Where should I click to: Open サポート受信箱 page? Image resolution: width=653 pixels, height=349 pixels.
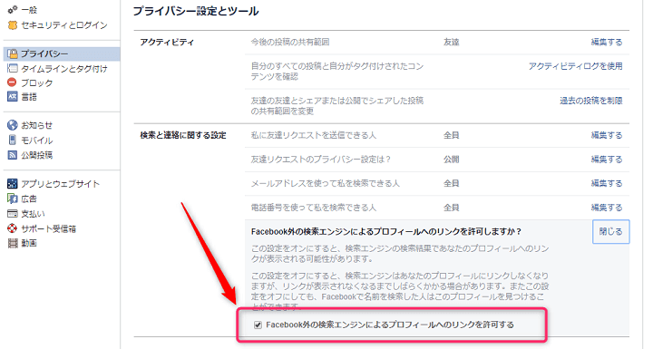tap(48, 228)
